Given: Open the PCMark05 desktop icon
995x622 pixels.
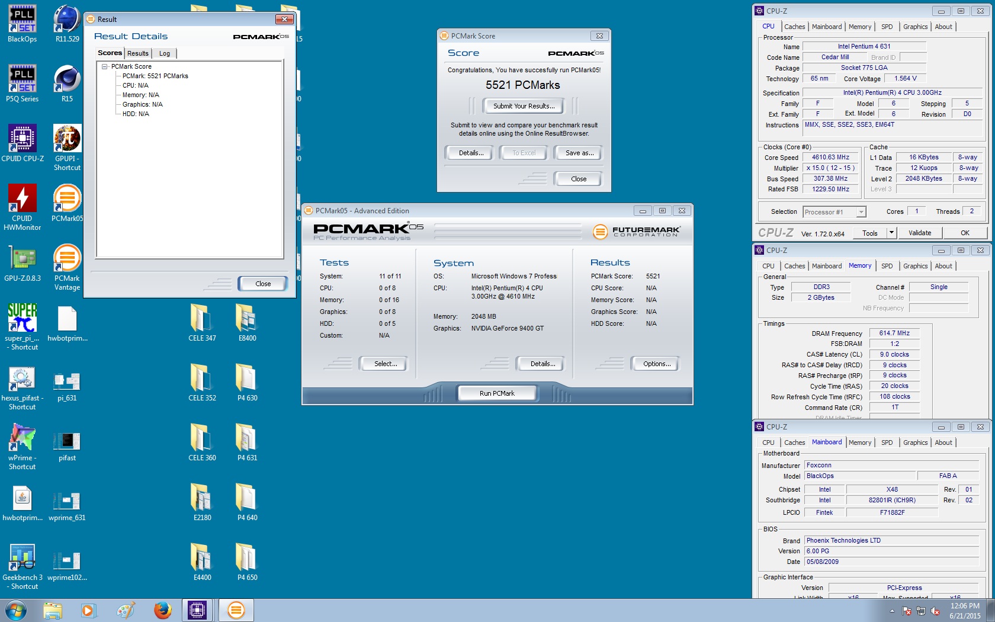Looking at the screenshot, I should coord(68,203).
